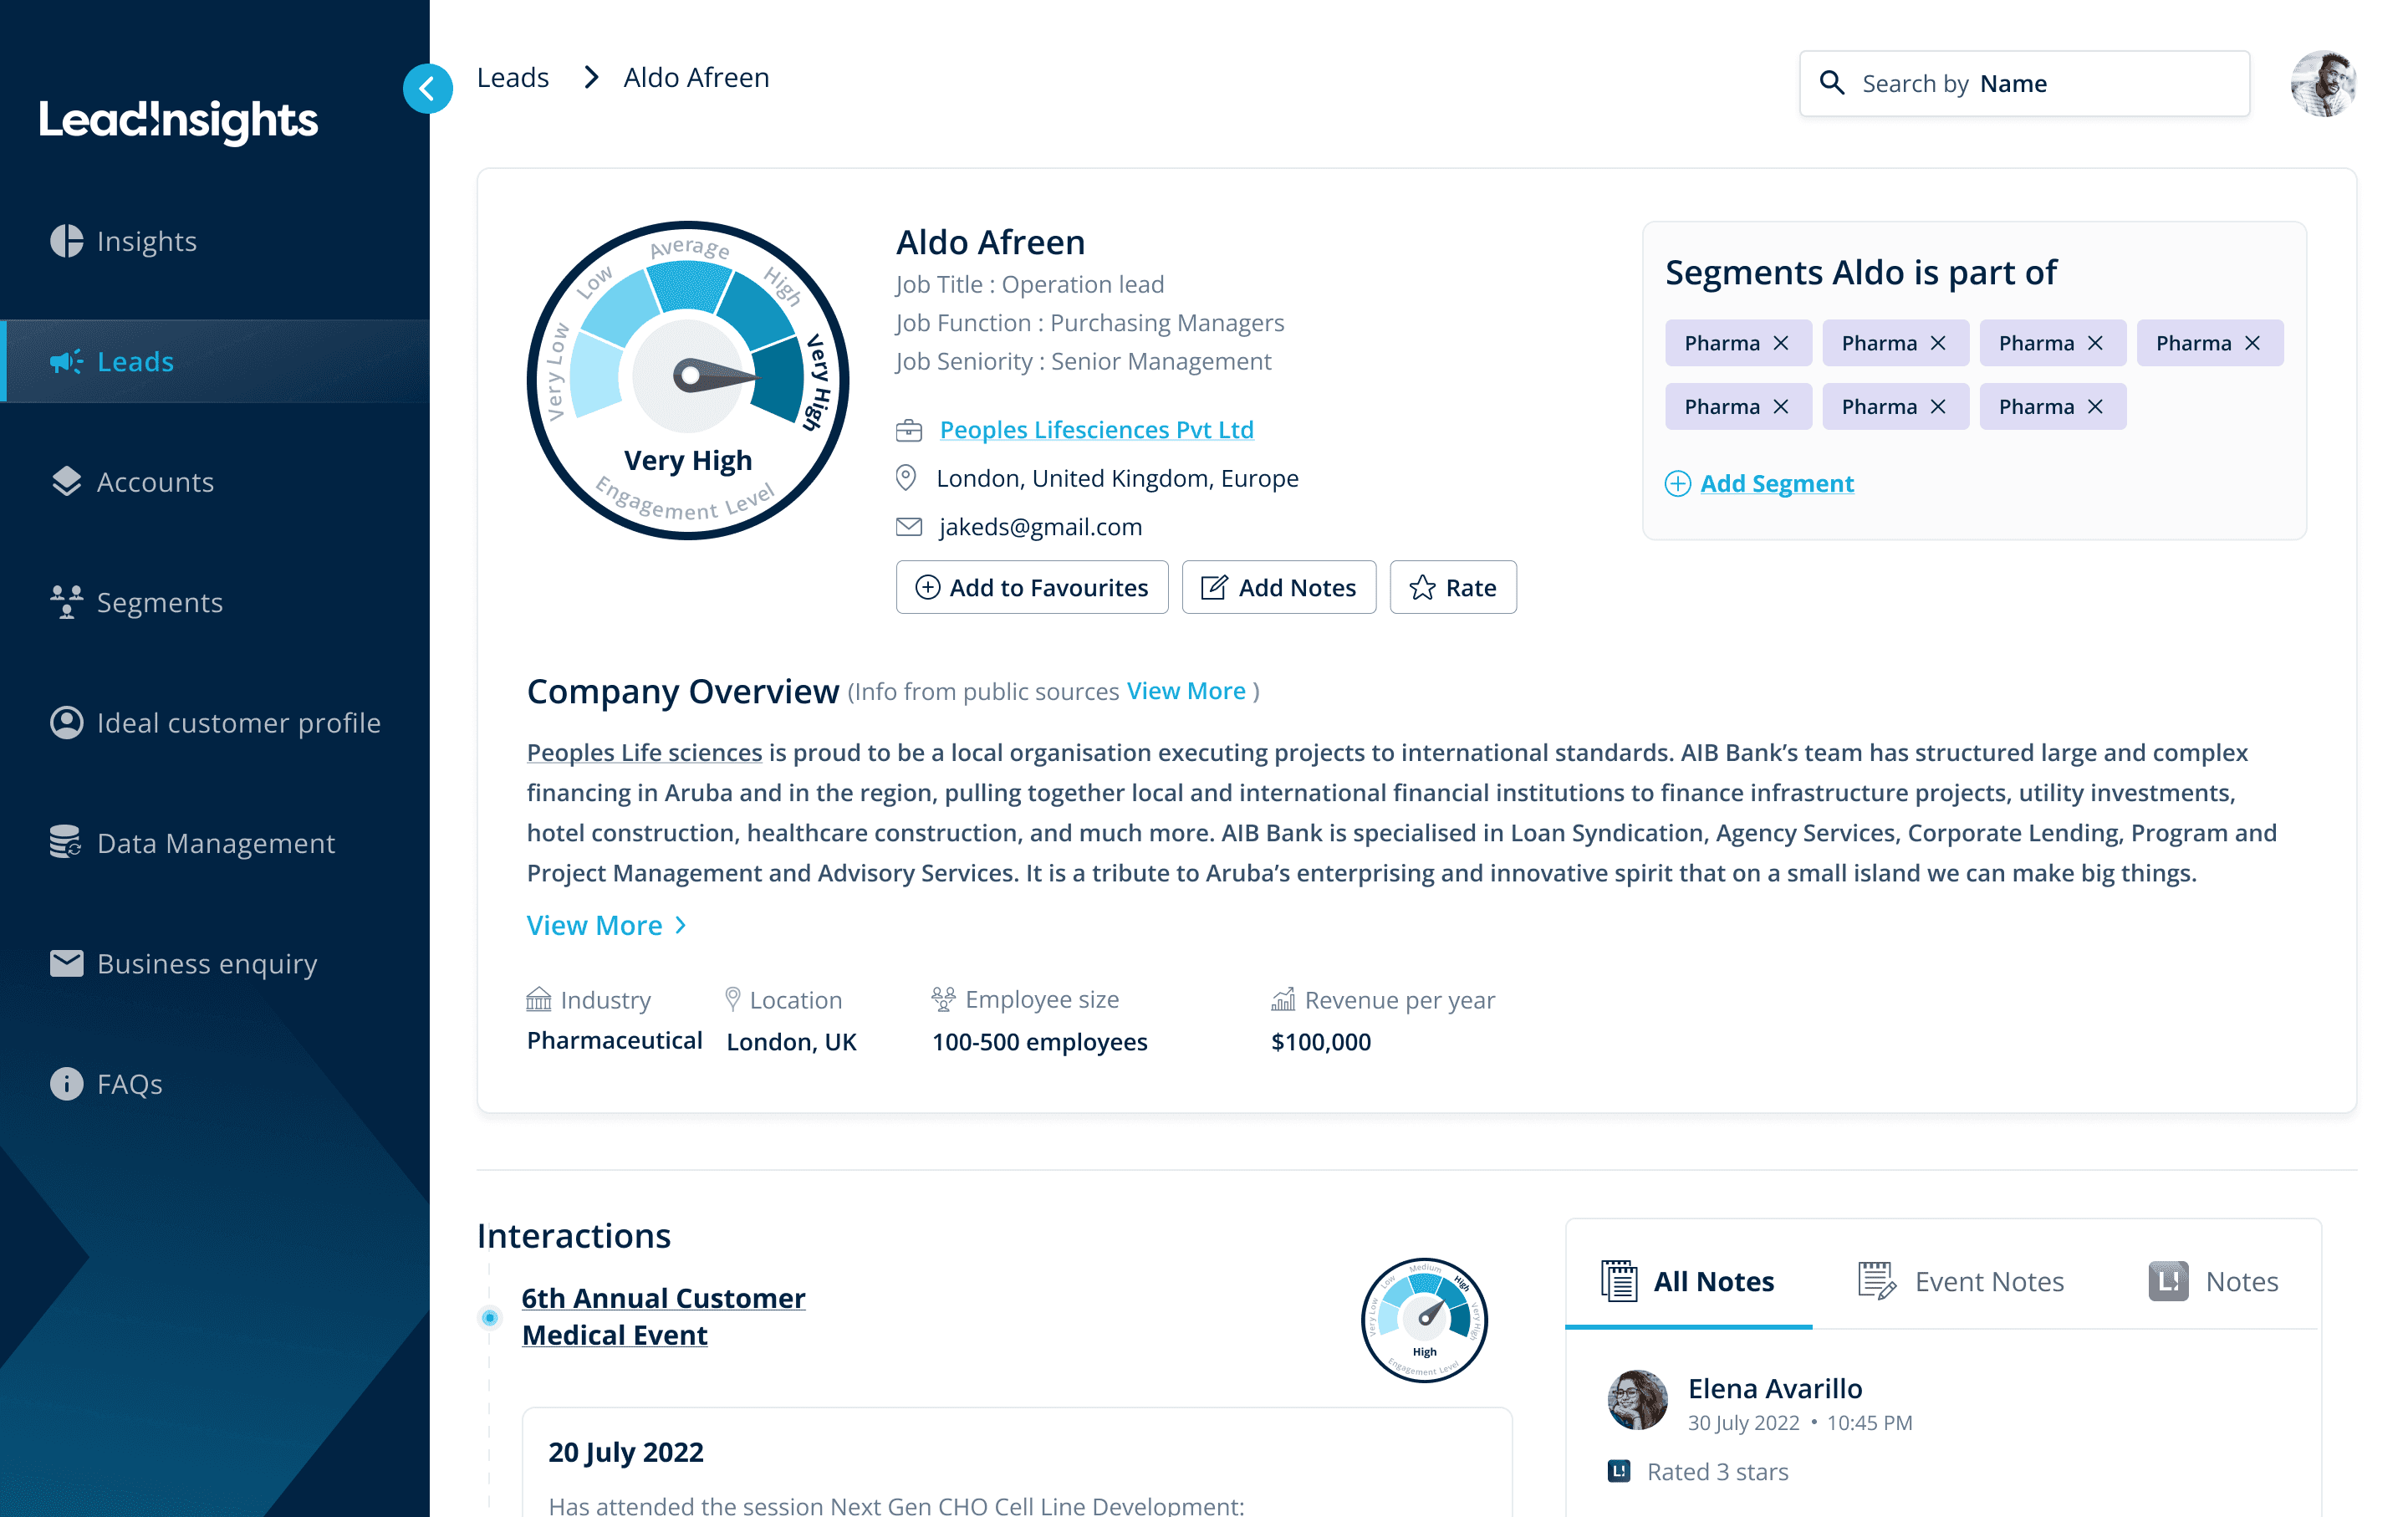The image size is (2408, 1517).
Task: Click the Industry building icon
Action: 539,999
